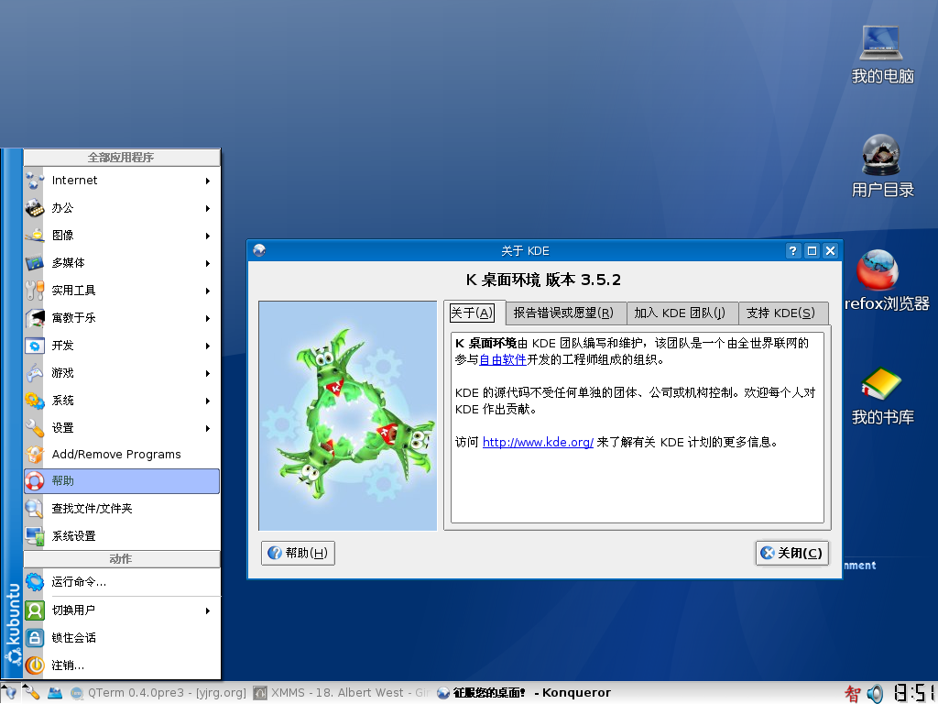Viewport: 938px width, 704px height.
Task: Click the 设置 wrench icon
Action: (x=35, y=428)
